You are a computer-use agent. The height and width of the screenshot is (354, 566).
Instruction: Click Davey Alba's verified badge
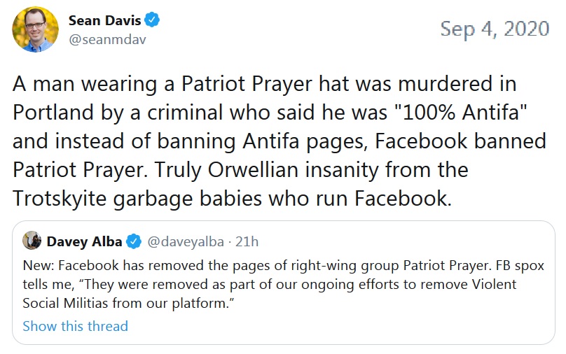(134, 241)
